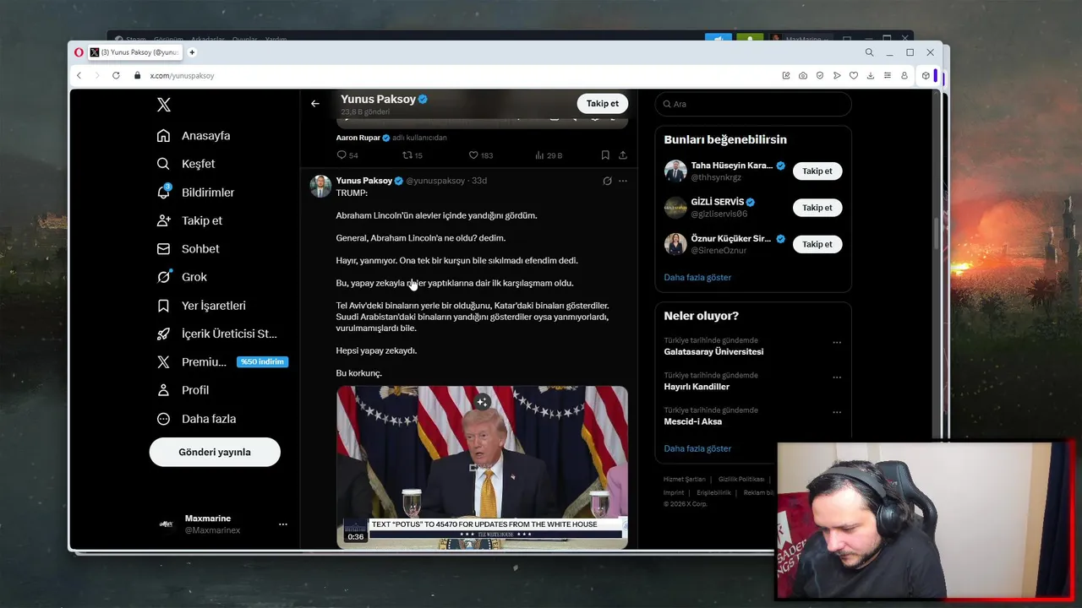Click the X logo in sidebar

point(164,105)
